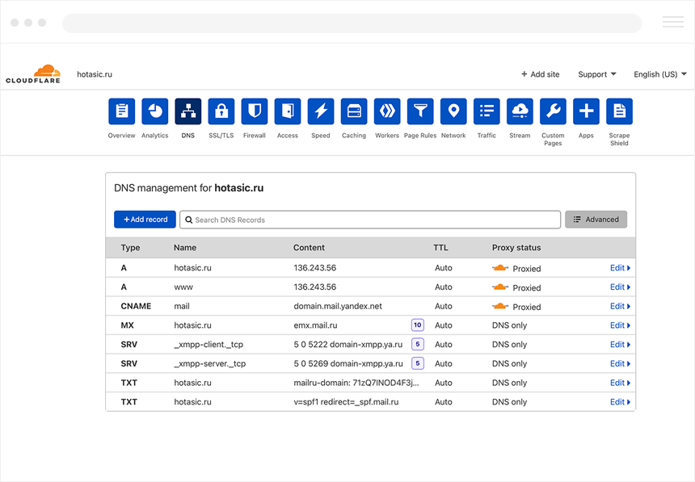Open the Apps plus icon
Image resolution: width=695 pixels, height=482 pixels.
click(x=586, y=111)
